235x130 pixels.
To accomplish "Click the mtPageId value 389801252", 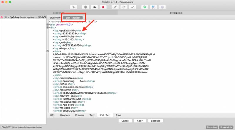I will 69,111.
